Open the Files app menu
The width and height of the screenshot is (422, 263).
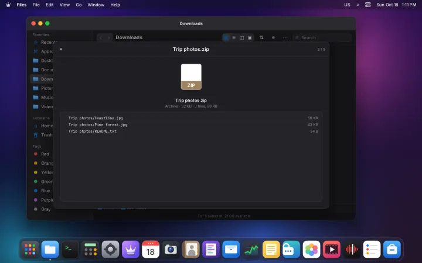22,5
